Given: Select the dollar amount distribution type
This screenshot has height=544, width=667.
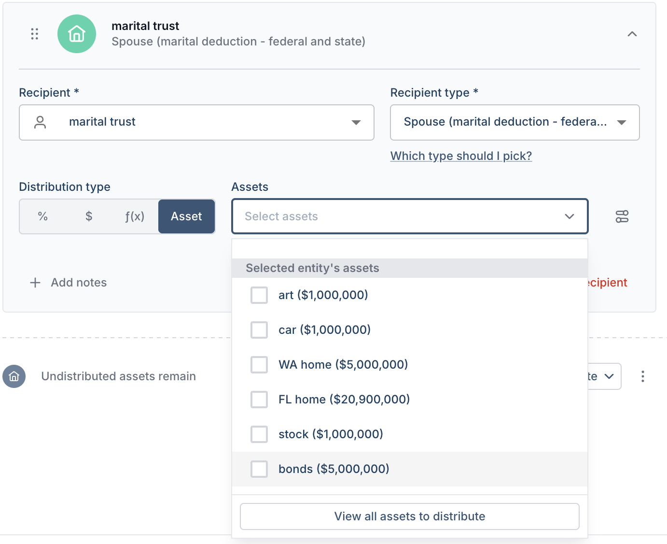Looking at the screenshot, I should (x=89, y=216).
